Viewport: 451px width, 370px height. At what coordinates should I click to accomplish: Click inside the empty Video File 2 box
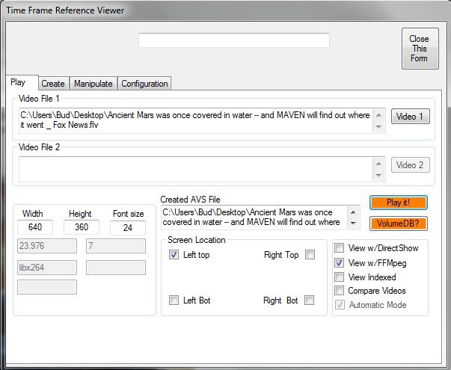click(194, 168)
